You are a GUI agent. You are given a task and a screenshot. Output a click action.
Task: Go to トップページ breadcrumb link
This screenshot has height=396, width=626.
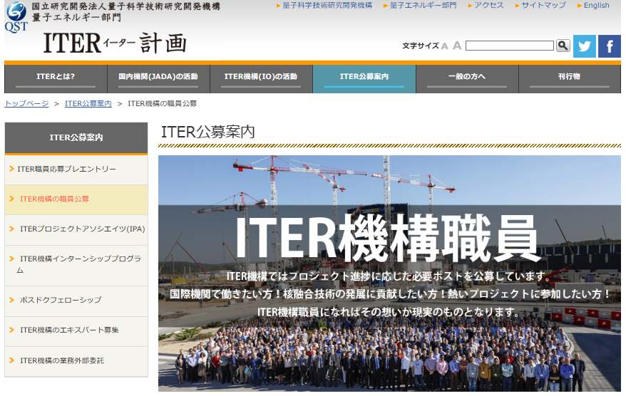[27, 104]
